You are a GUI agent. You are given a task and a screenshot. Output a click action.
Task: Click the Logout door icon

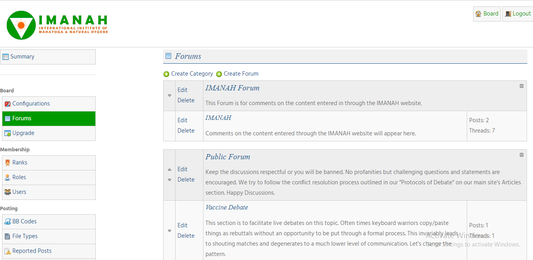point(508,14)
